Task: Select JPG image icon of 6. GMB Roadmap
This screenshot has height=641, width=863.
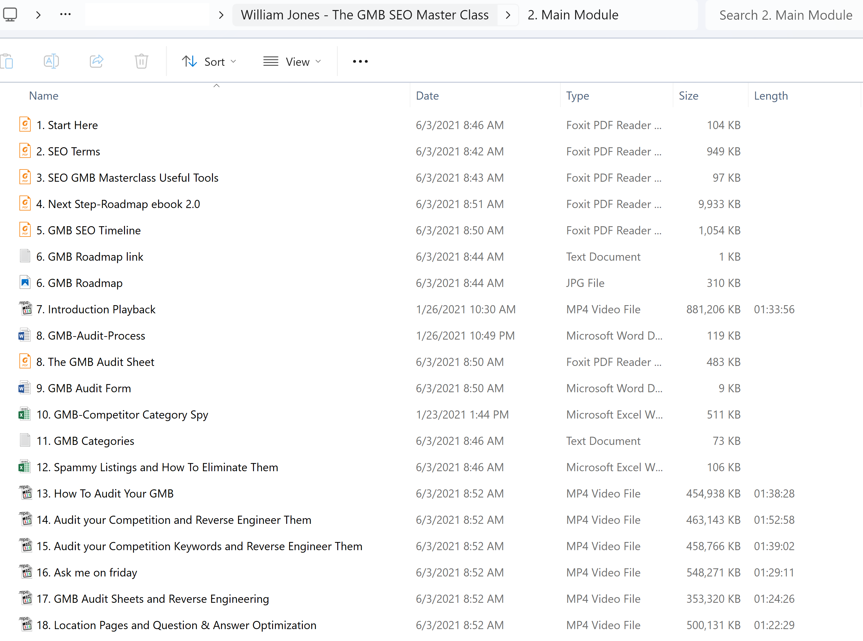Action: coord(25,283)
